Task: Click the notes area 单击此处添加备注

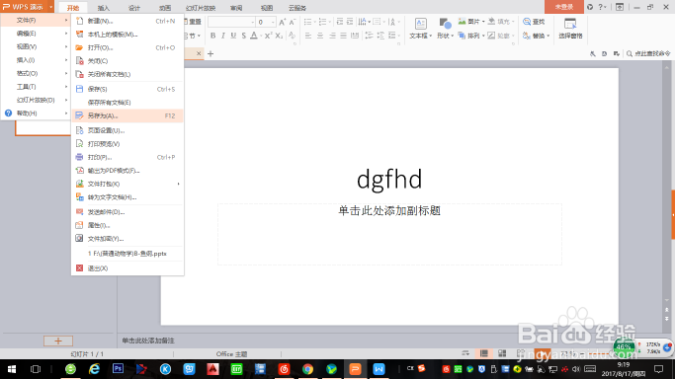Action: 148,341
